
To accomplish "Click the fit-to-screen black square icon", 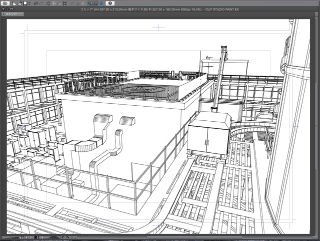I will click(35, 237).
